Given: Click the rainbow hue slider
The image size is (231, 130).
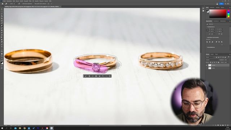Looking at the screenshot, I should (228, 14).
